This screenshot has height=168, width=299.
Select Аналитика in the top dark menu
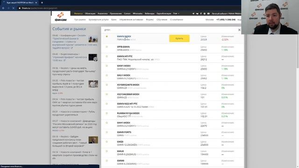[x=102, y=14]
